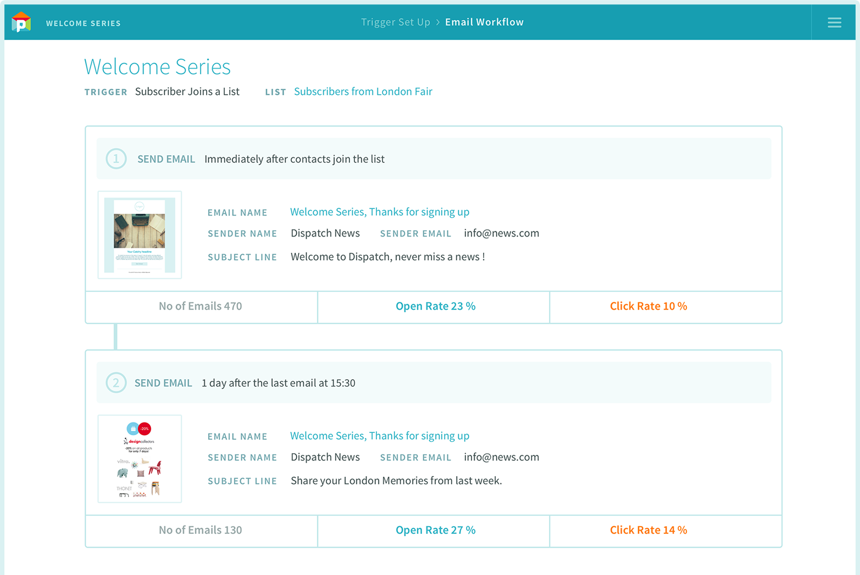860x575 pixels.
Task: Edit the 1 day after timing row
Action: [434, 382]
